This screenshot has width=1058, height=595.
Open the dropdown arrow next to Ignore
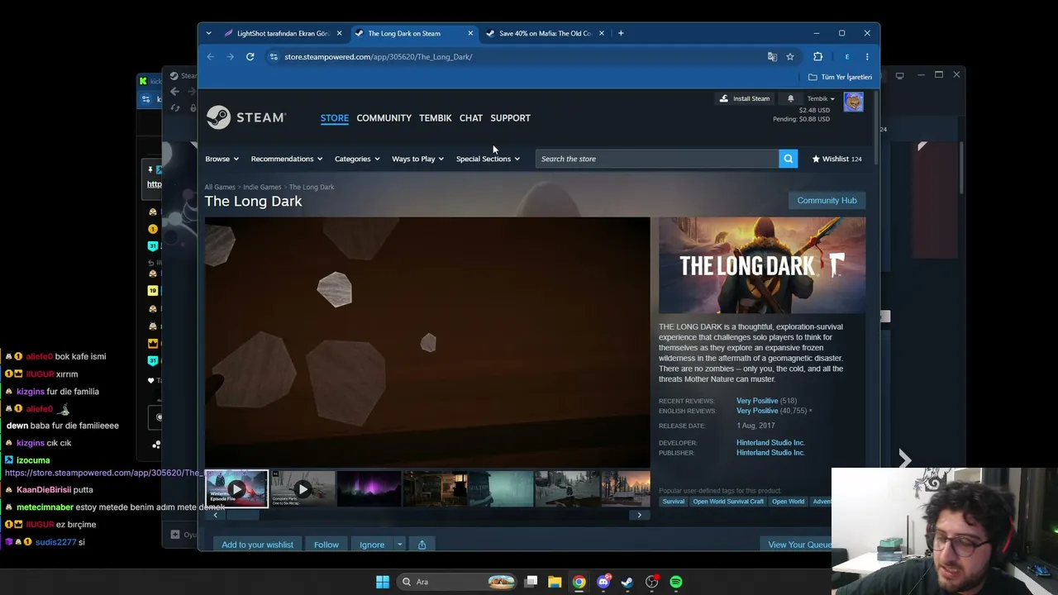click(x=399, y=545)
